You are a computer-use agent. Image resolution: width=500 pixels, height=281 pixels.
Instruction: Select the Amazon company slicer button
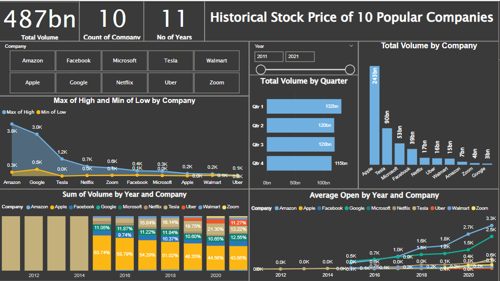point(33,60)
